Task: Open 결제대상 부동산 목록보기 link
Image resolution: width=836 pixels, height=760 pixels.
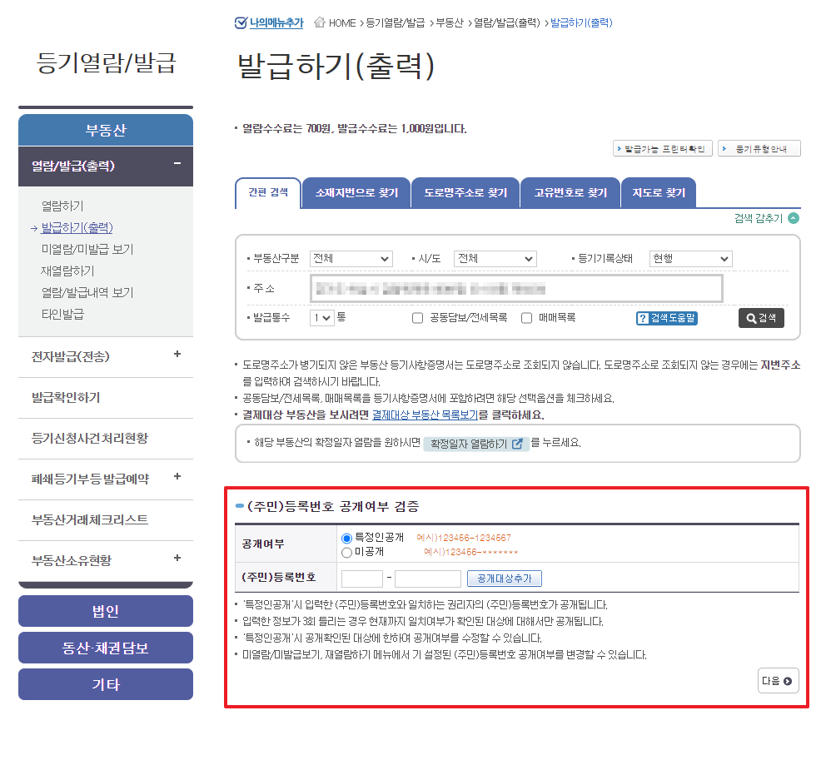Action: 425,415
